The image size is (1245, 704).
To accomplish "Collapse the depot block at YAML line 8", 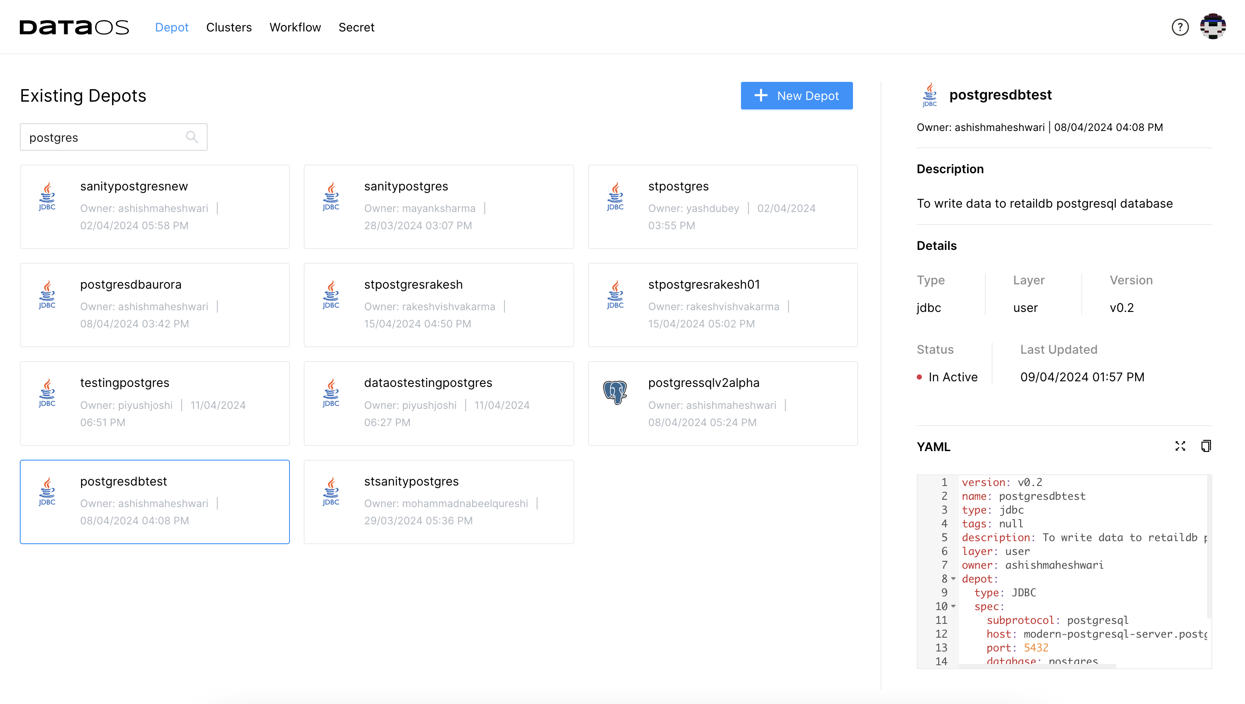I will 953,579.
